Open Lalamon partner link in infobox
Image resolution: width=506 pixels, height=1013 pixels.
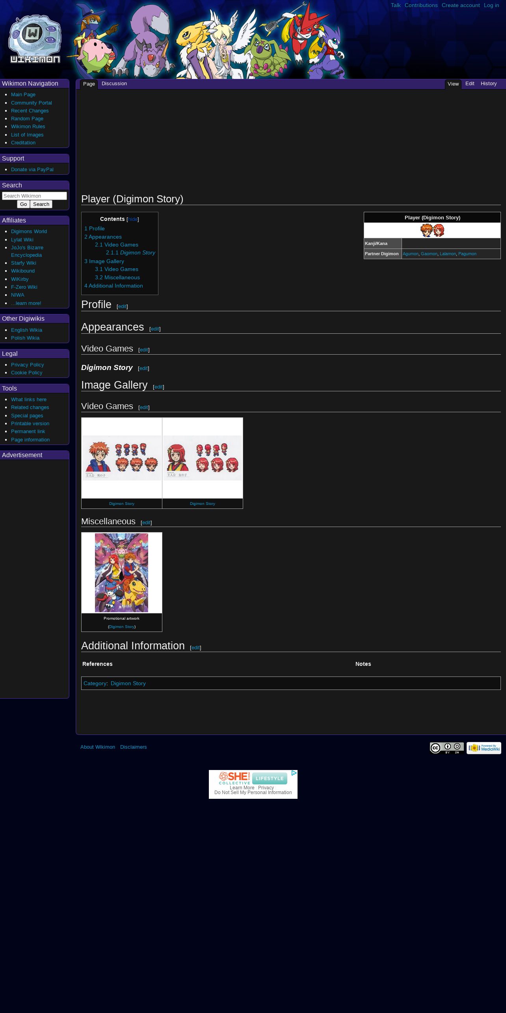(448, 254)
